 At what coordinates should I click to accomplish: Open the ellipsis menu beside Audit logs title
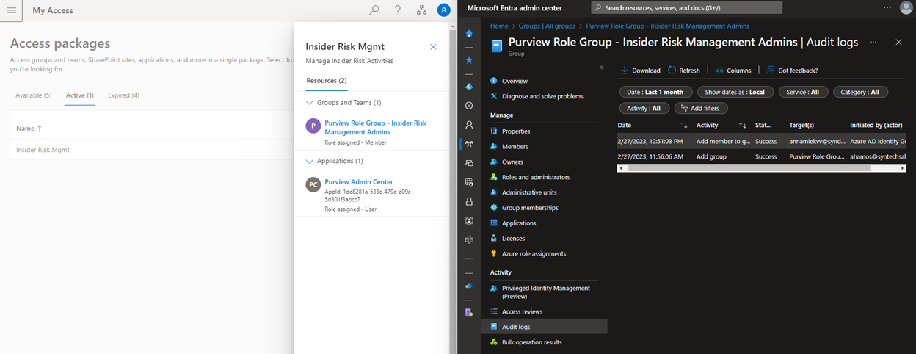tap(873, 43)
